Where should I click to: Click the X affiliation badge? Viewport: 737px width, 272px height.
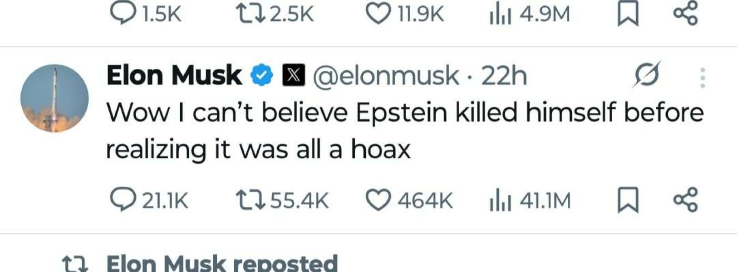pyautogui.click(x=294, y=76)
